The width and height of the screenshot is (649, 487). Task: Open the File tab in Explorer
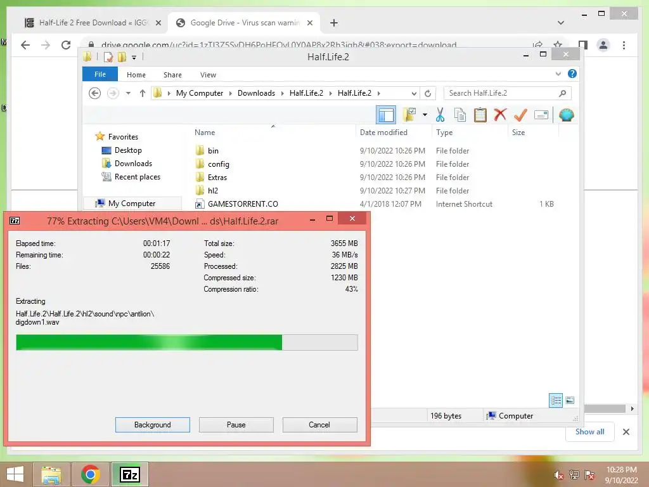(x=100, y=75)
